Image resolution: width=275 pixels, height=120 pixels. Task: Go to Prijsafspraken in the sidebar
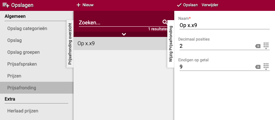[22, 64]
